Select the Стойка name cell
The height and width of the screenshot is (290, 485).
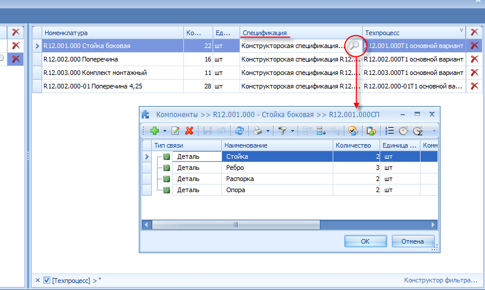(278, 156)
